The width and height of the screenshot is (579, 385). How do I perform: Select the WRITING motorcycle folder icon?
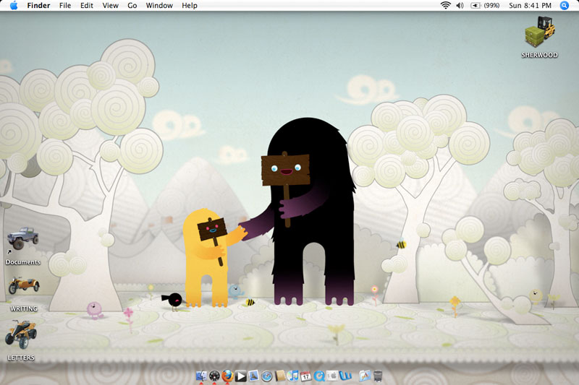click(x=24, y=285)
